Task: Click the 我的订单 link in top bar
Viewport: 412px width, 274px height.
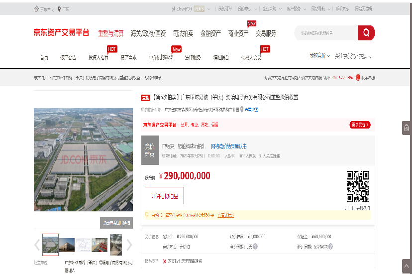Action: (225, 9)
